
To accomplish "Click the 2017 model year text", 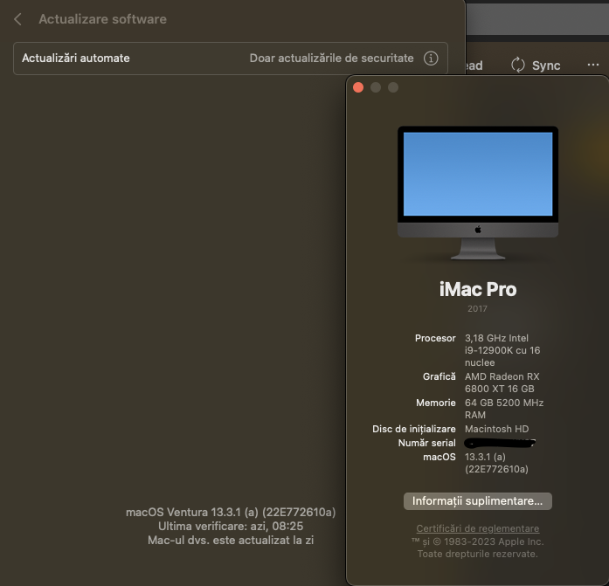I will pyautogui.click(x=477, y=309).
